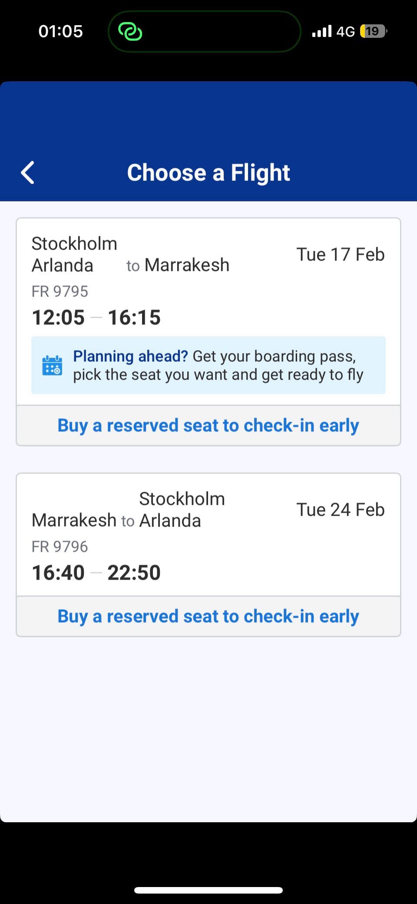Viewport: 417px width, 904px height.
Task: Tap the 4G network label
Action: pos(346,31)
